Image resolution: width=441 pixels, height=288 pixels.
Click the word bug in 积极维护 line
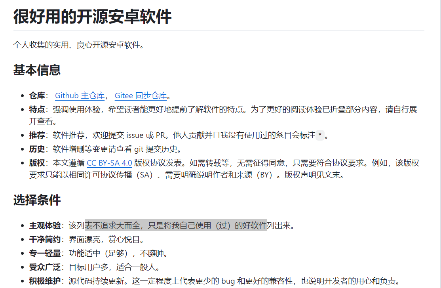coord(228,281)
